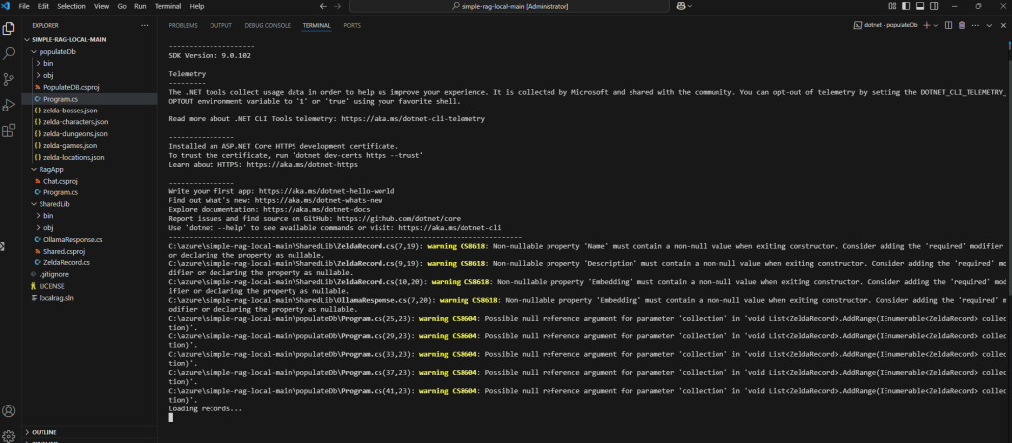Open Program.cs under populateDb
The image size is (1012, 443).
[88, 99]
